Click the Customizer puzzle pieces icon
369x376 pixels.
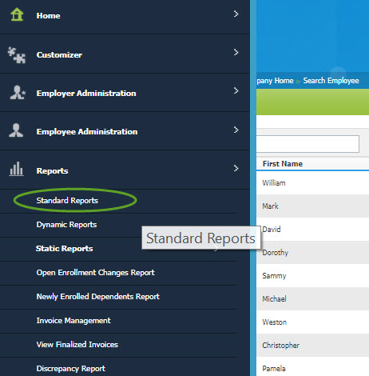tap(17, 55)
